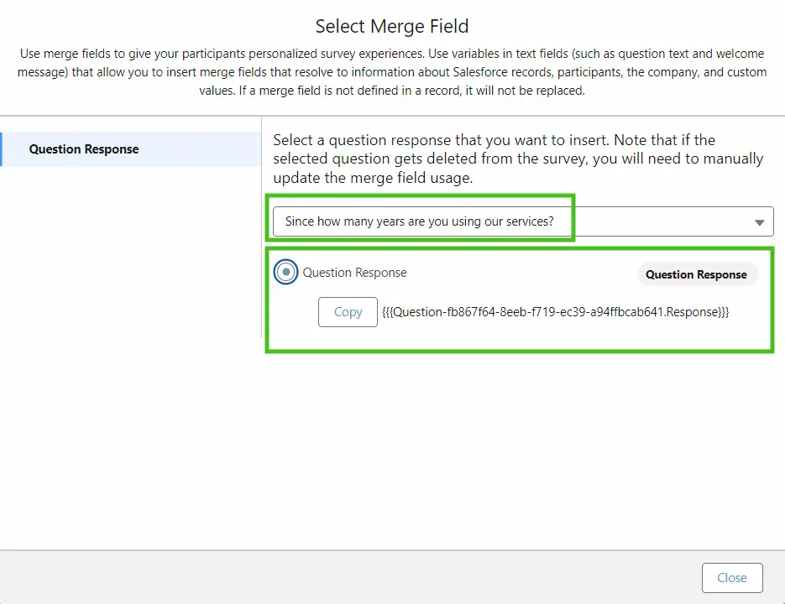
Task: Open the 'Since how many years' question dropdown
Action: 420,222
